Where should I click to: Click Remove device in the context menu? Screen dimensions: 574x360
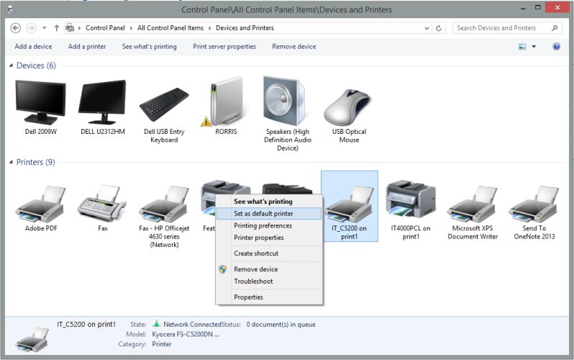click(x=255, y=269)
